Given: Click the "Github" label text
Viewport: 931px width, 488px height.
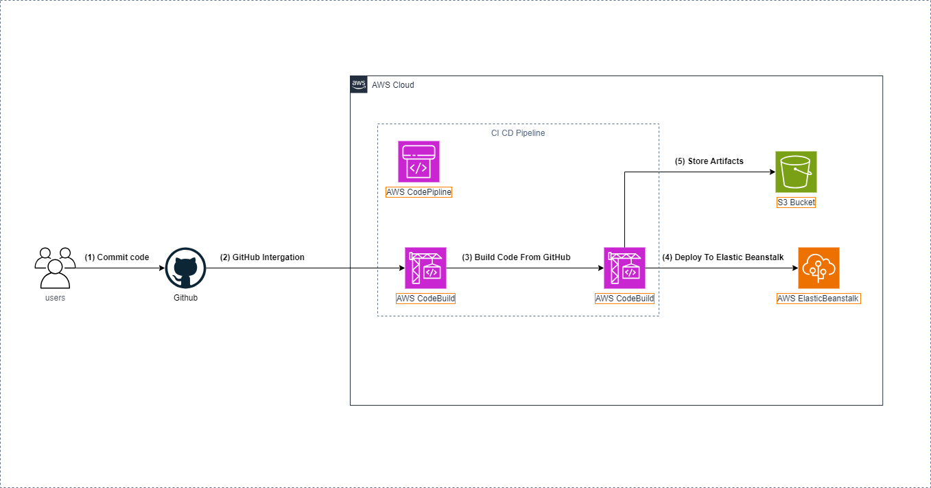Looking at the screenshot, I should (x=185, y=298).
